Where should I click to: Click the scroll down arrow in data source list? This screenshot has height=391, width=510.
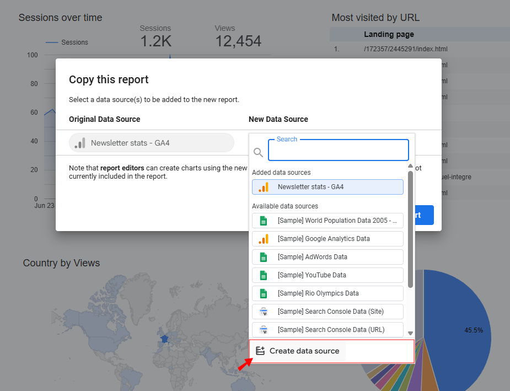point(410,333)
